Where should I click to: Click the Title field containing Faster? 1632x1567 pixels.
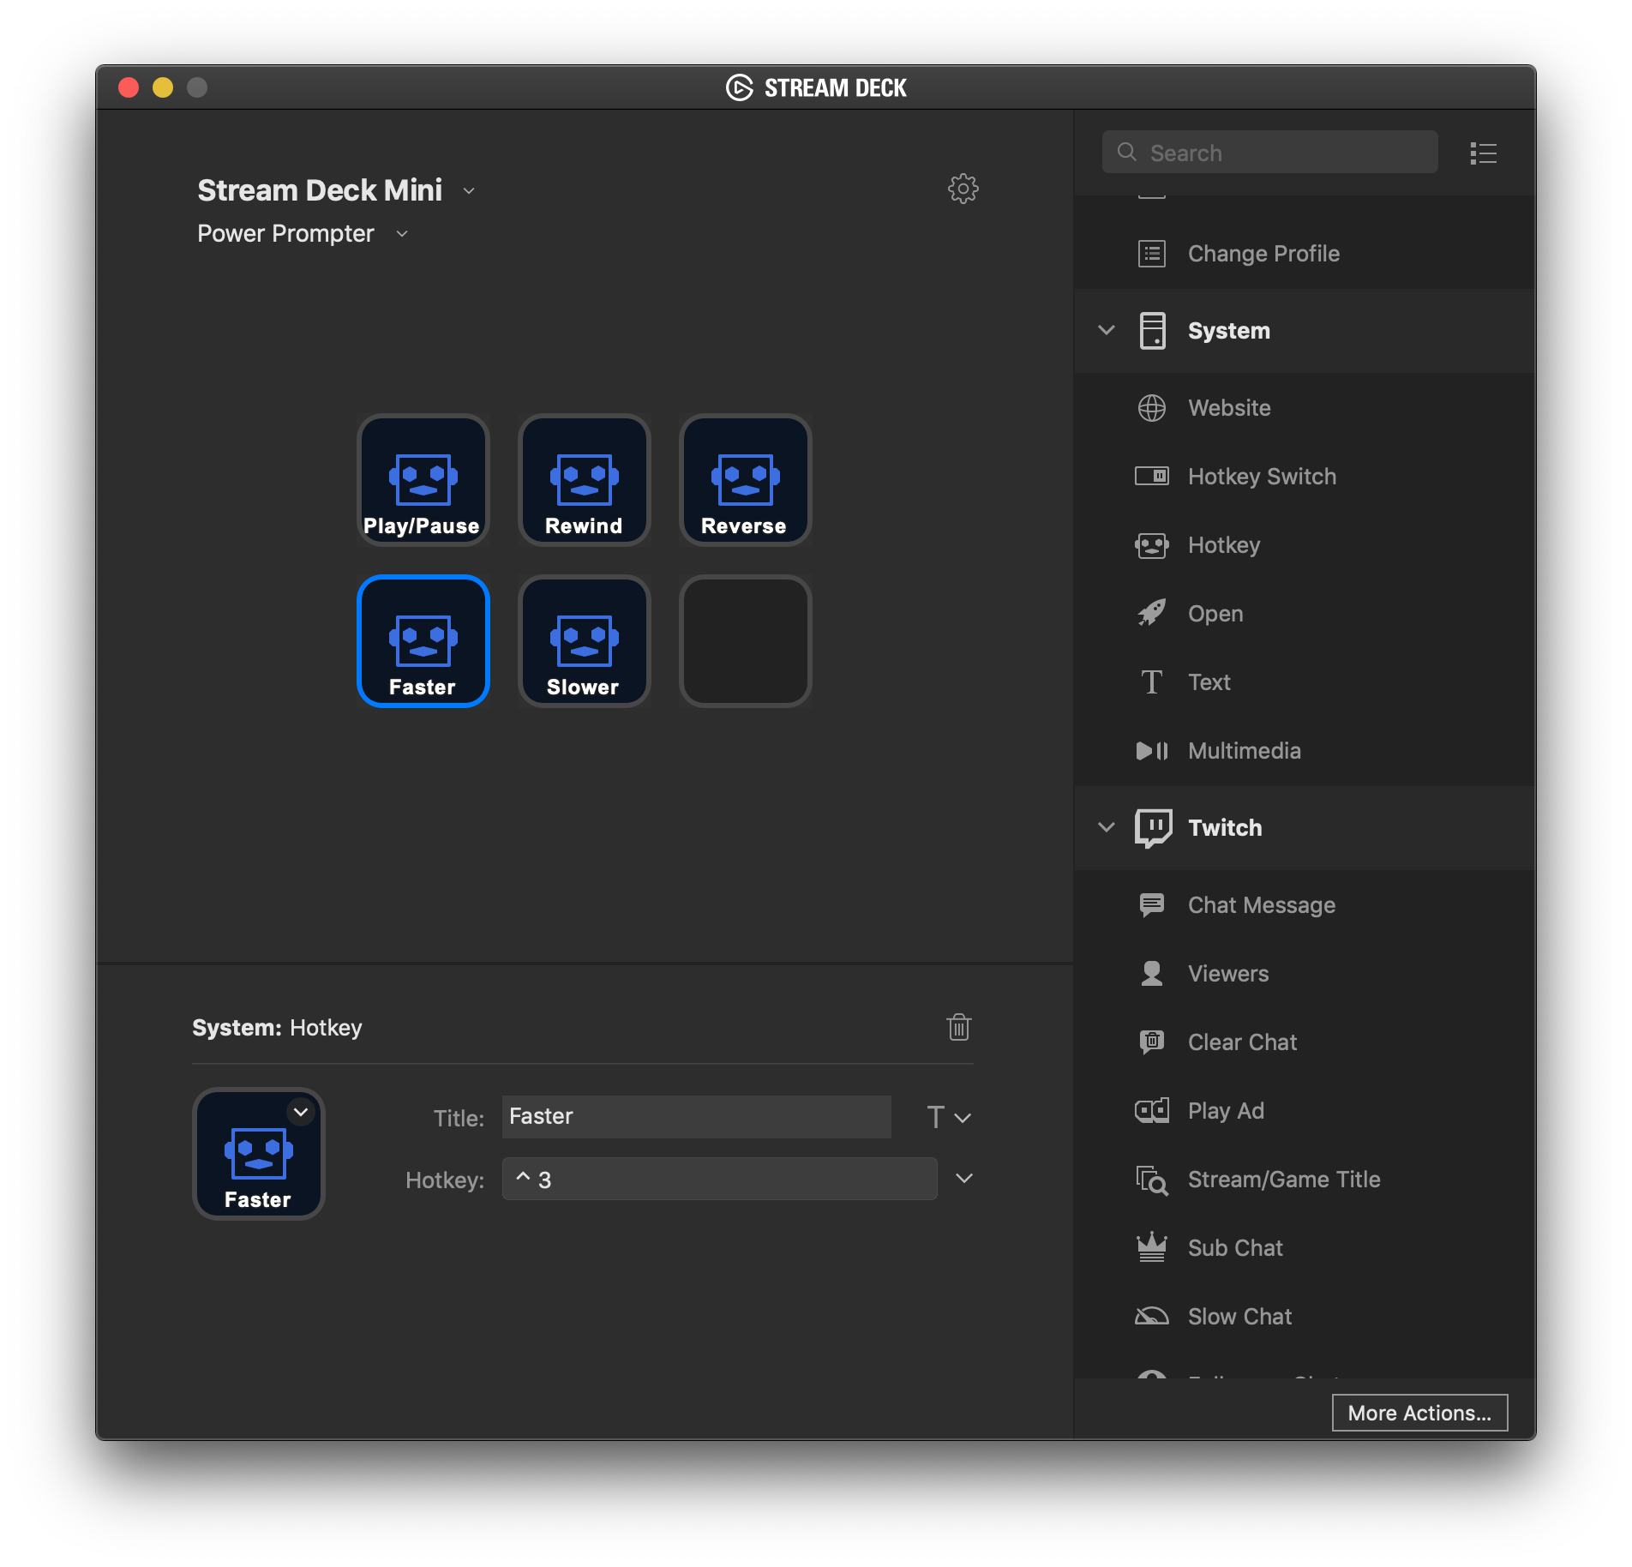[x=696, y=1116]
